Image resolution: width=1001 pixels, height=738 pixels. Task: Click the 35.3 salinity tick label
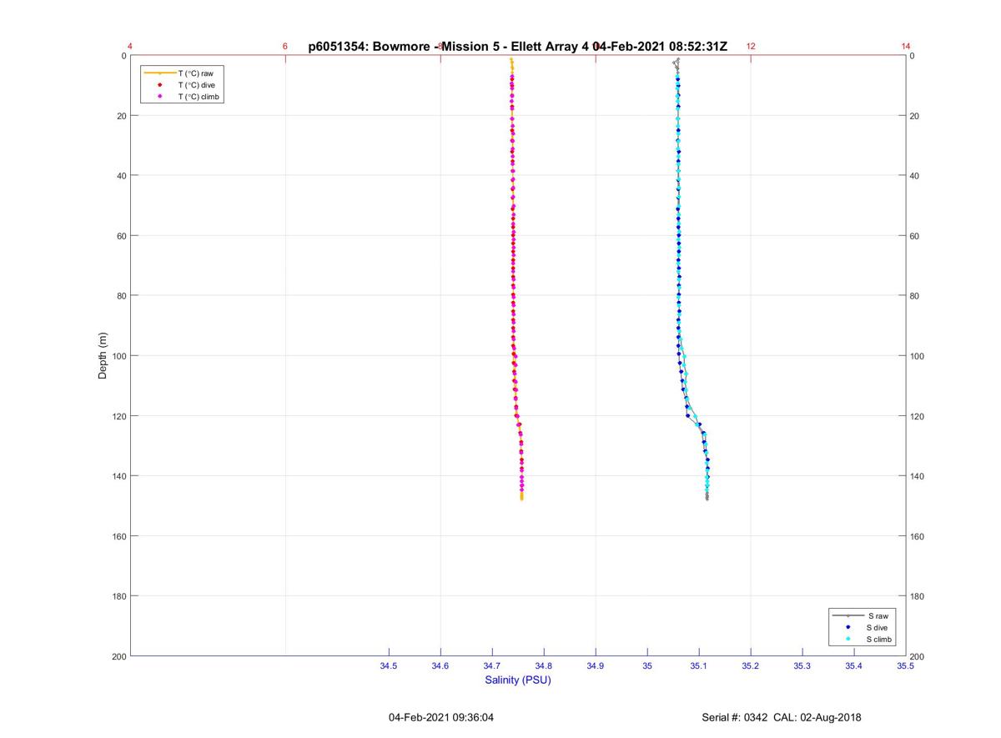(x=802, y=665)
